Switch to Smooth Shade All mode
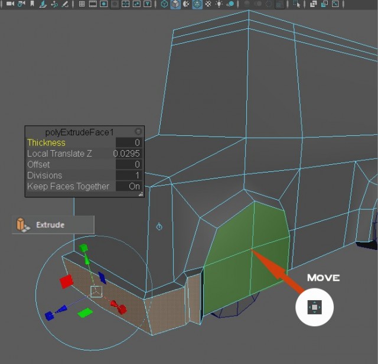Screen dimensions: 378x364 point(175,4)
